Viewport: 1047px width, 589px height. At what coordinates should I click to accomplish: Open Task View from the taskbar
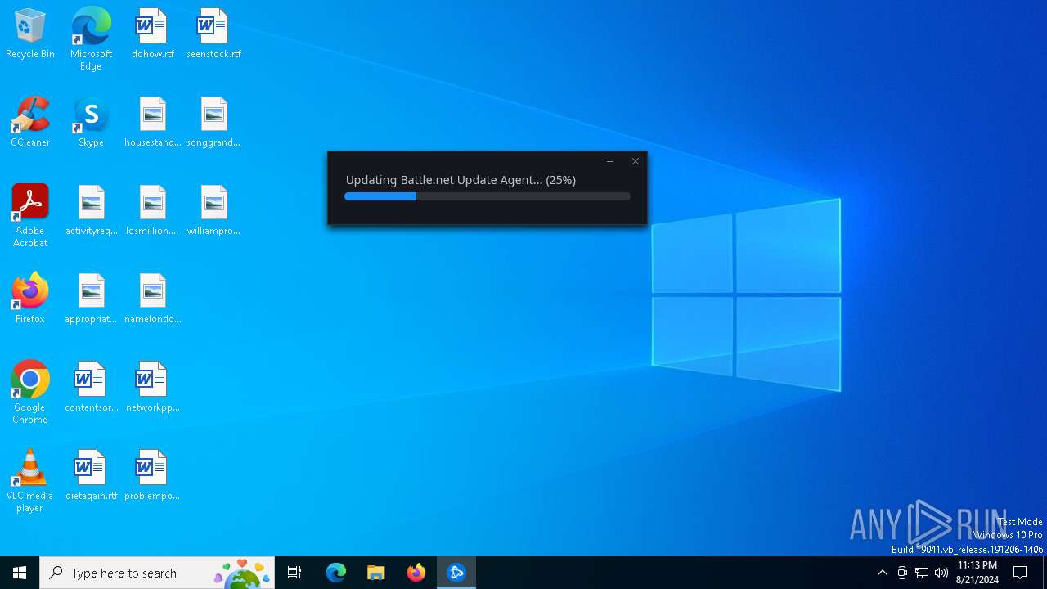294,573
